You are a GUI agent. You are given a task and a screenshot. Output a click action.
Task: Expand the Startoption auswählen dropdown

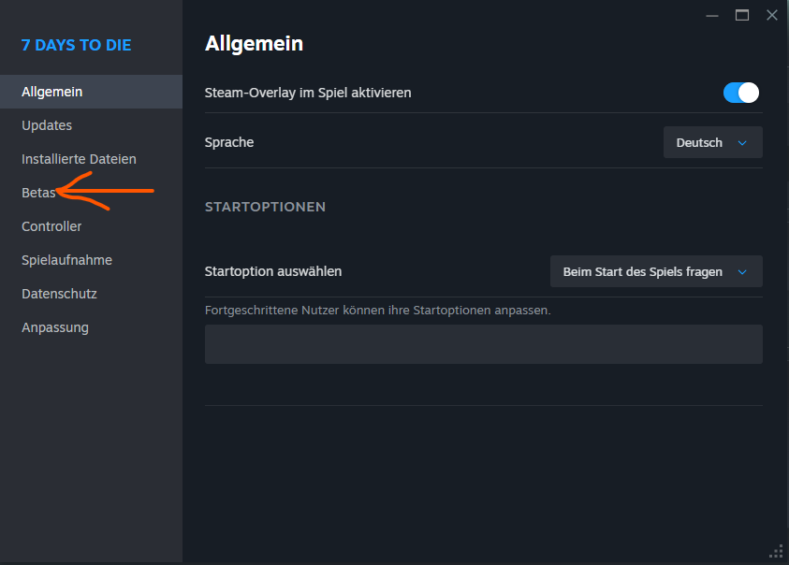(x=655, y=271)
